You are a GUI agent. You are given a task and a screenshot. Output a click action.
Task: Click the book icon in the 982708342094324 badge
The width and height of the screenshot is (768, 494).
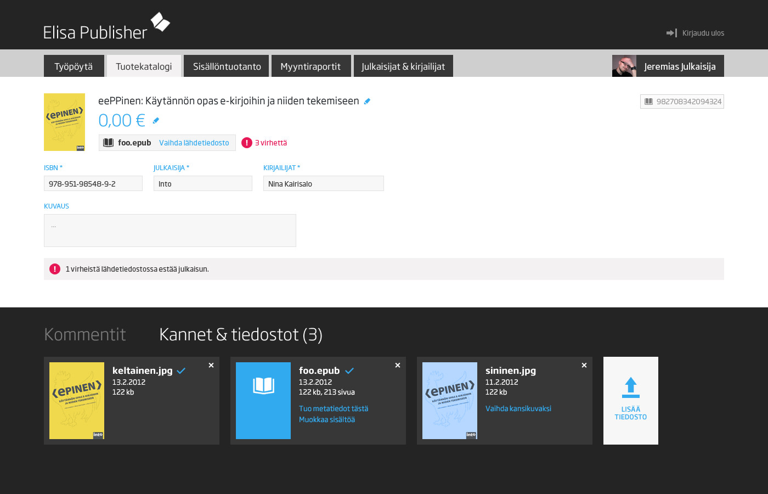648,102
